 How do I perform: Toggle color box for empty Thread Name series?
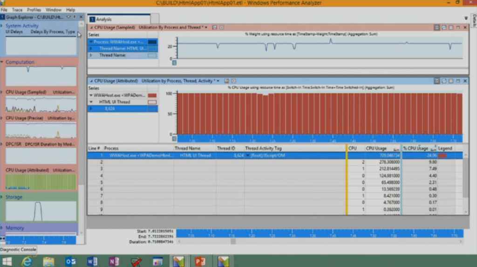152,55
